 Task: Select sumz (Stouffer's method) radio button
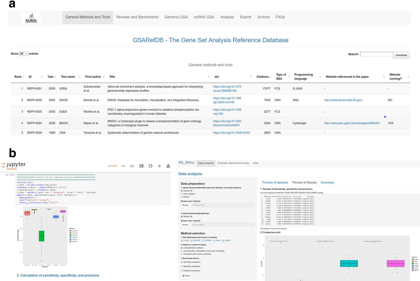pyautogui.click(x=182, y=251)
